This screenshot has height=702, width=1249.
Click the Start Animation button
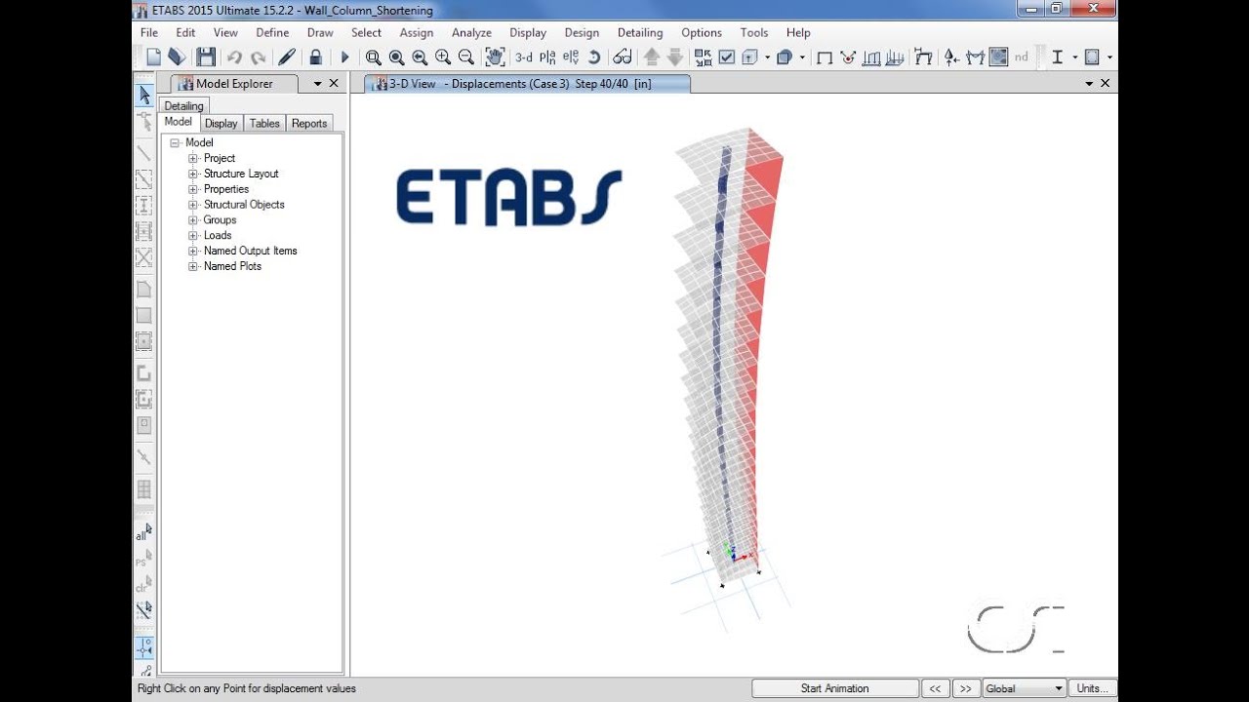[x=835, y=688]
